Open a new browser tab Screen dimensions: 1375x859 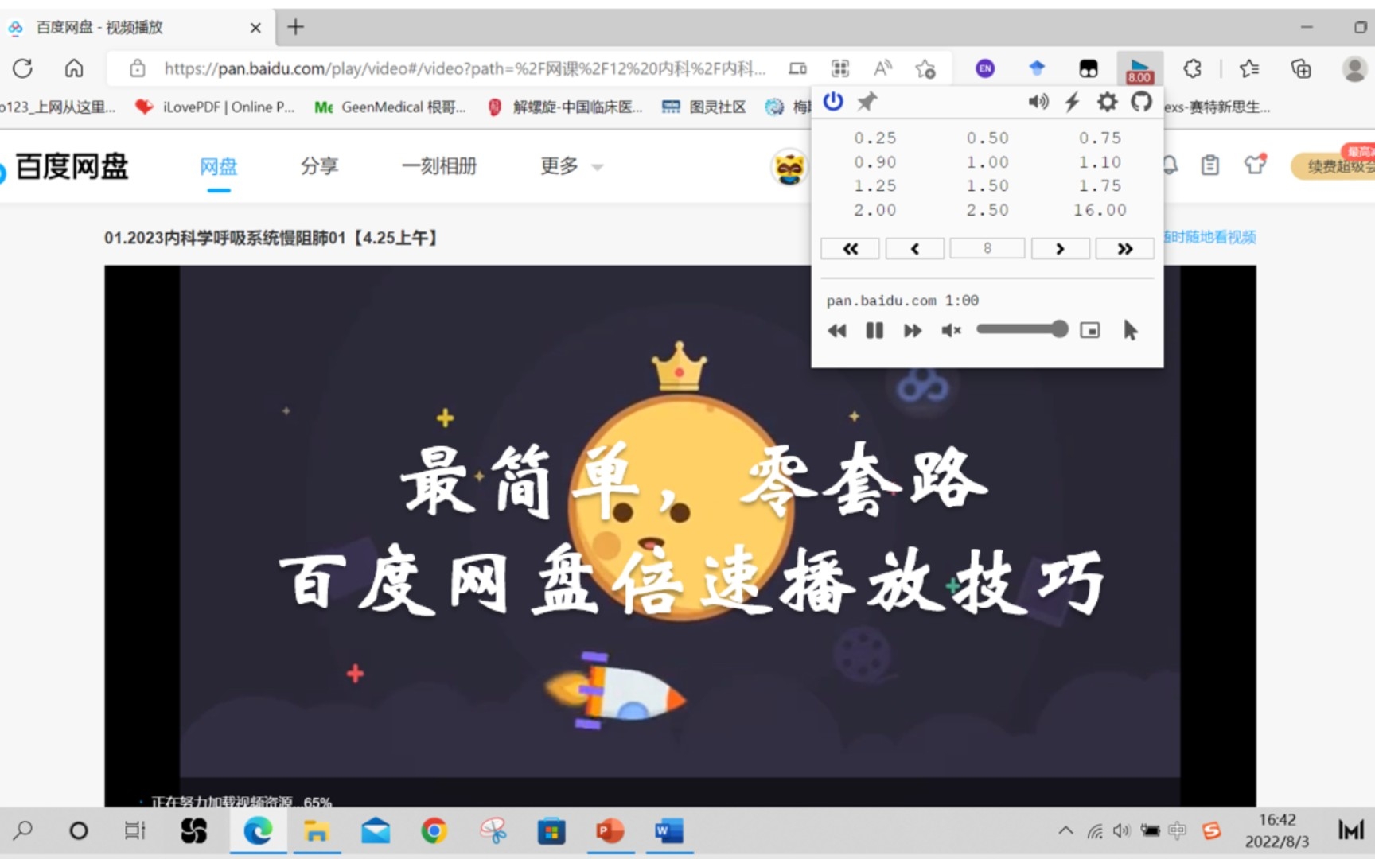[295, 27]
